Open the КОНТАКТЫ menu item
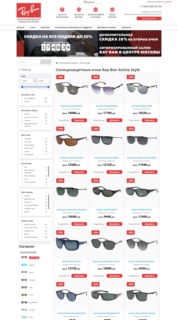 (x=126, y=28)
